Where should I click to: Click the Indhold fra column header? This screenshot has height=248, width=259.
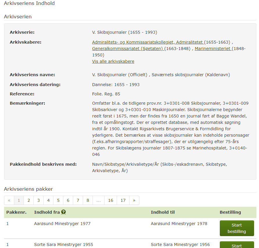click(x=47, y=212)
